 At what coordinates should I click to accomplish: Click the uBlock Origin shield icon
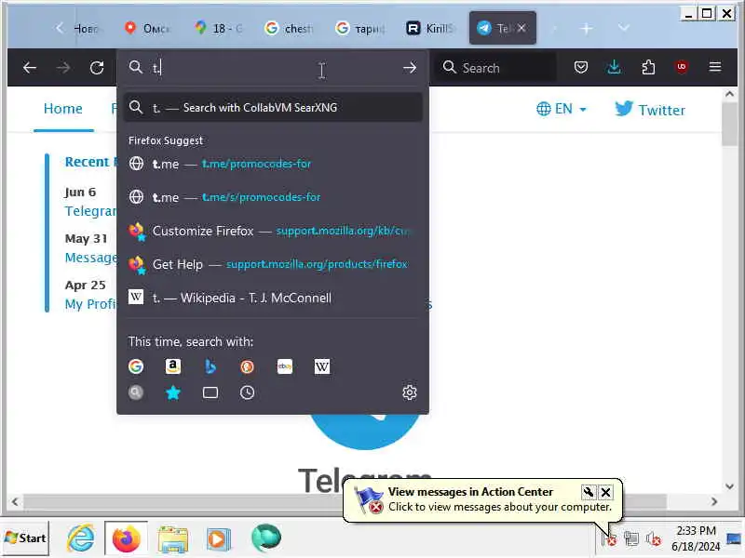[682, 67]
